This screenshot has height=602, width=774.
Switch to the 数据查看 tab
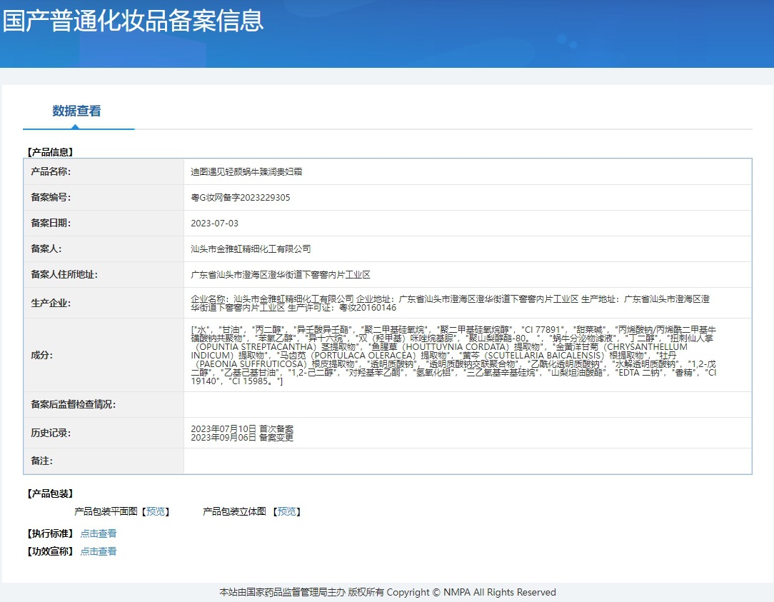click(76, 111)
